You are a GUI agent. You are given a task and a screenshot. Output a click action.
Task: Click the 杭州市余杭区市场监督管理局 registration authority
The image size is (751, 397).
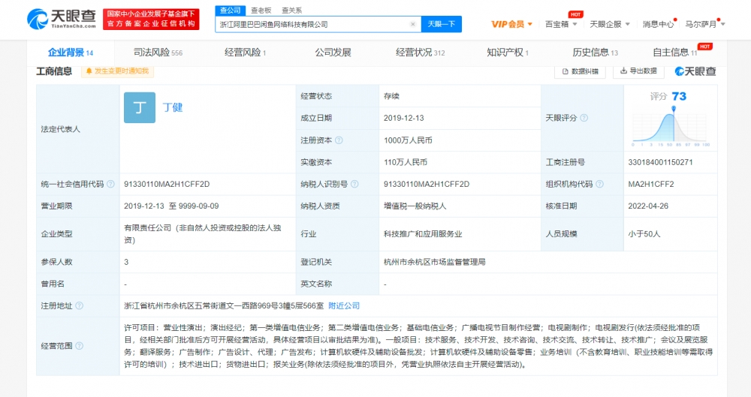[434, 262]
